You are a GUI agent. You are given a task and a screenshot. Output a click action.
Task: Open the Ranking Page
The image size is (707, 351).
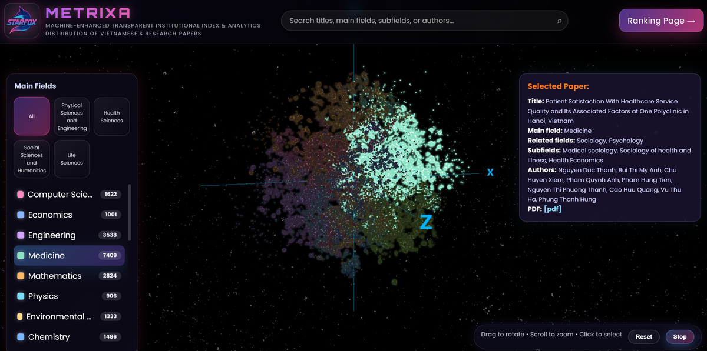click(x=661, y=21)
